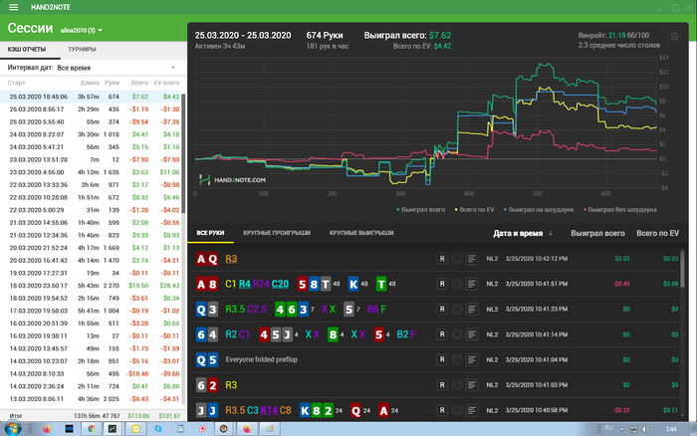This screenshot has width=697, height=436.
Task: Click 'Everyone folded preflop' in Q5 hand row
Action: click(x=261, y=359)
